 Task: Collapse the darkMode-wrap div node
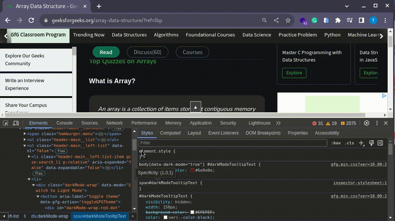pos(33,185)
